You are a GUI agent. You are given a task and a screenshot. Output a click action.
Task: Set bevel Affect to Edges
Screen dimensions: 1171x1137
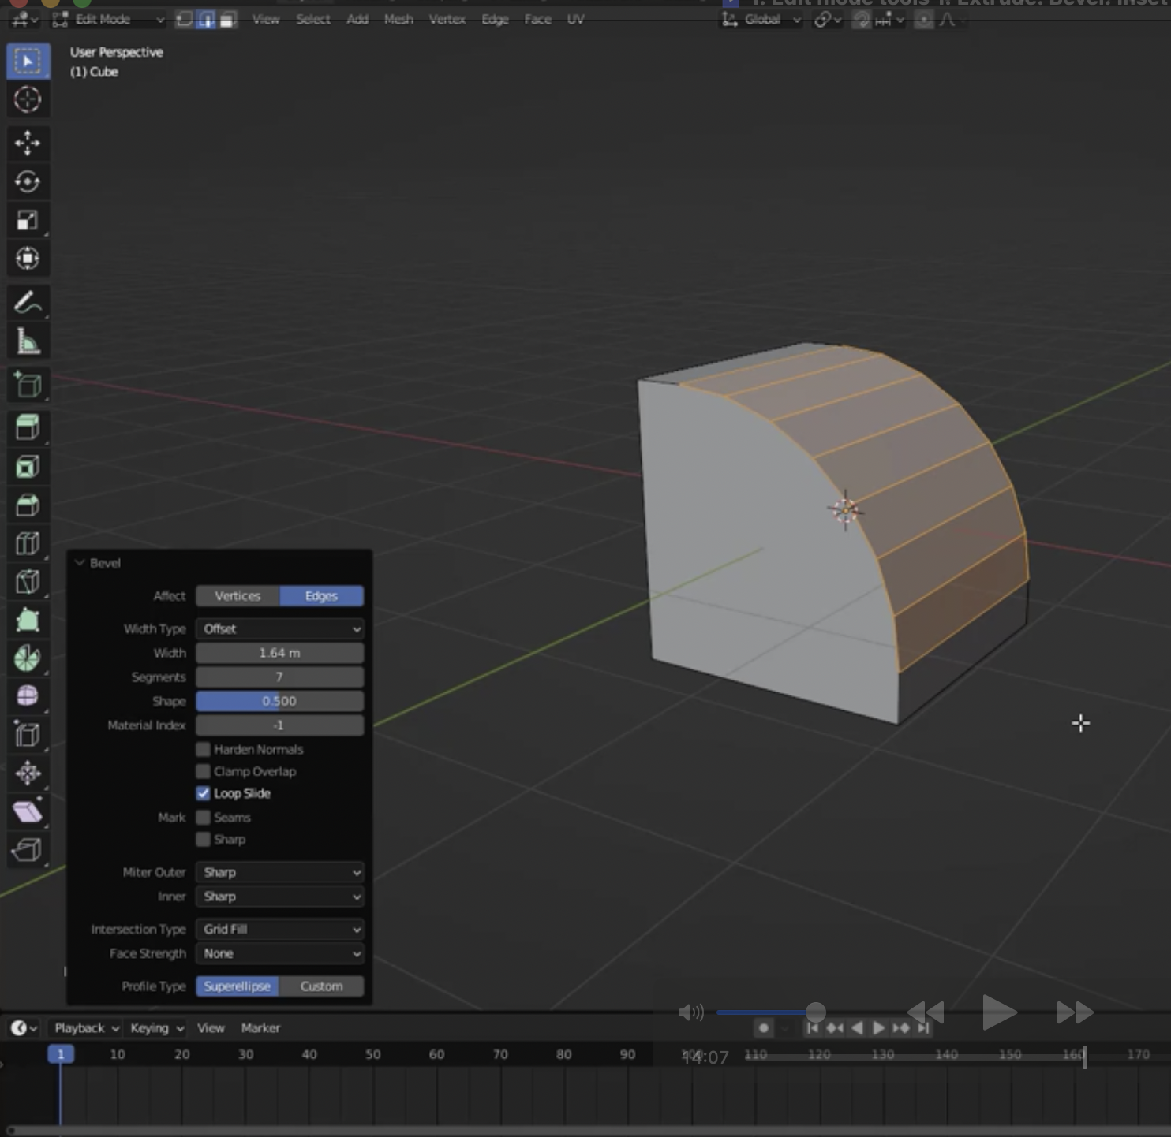[321, 596]
